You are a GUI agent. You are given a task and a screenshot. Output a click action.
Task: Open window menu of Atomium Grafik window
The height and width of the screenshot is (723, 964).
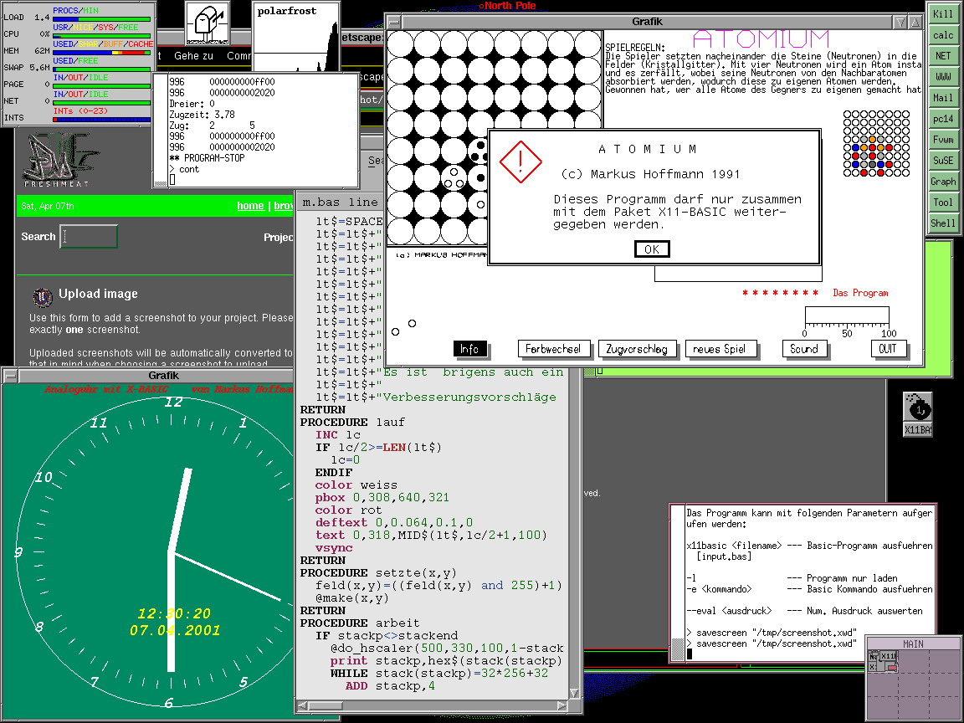tap(394, 22)
